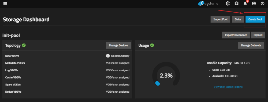
Task: Open the hamburger navigation menu
Action: [x=5, y=3]
